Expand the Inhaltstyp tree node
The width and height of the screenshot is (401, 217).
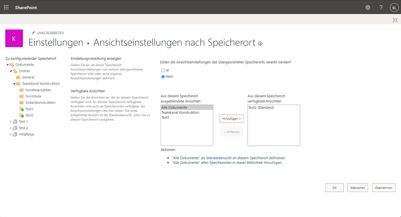pyautogui.click(x=10, y=134)
